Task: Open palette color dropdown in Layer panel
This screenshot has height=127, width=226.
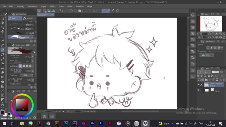Action: [200, 72]
